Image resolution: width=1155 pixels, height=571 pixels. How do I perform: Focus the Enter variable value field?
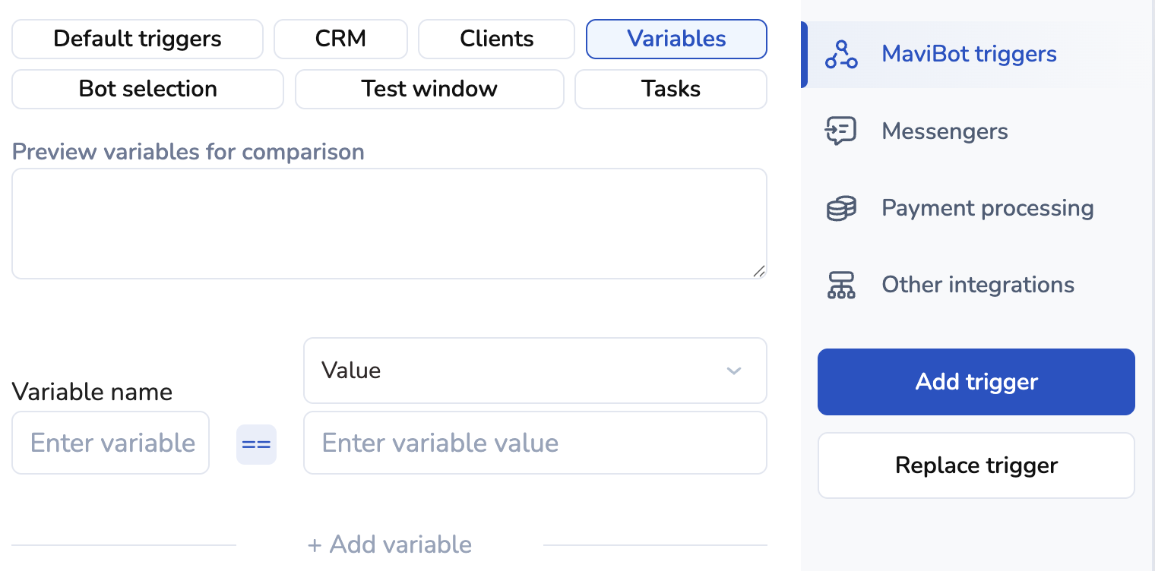tap(535, 443)
